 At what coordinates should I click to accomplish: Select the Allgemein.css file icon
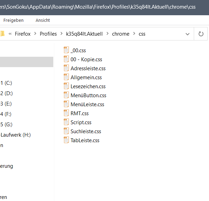[66, 77]
